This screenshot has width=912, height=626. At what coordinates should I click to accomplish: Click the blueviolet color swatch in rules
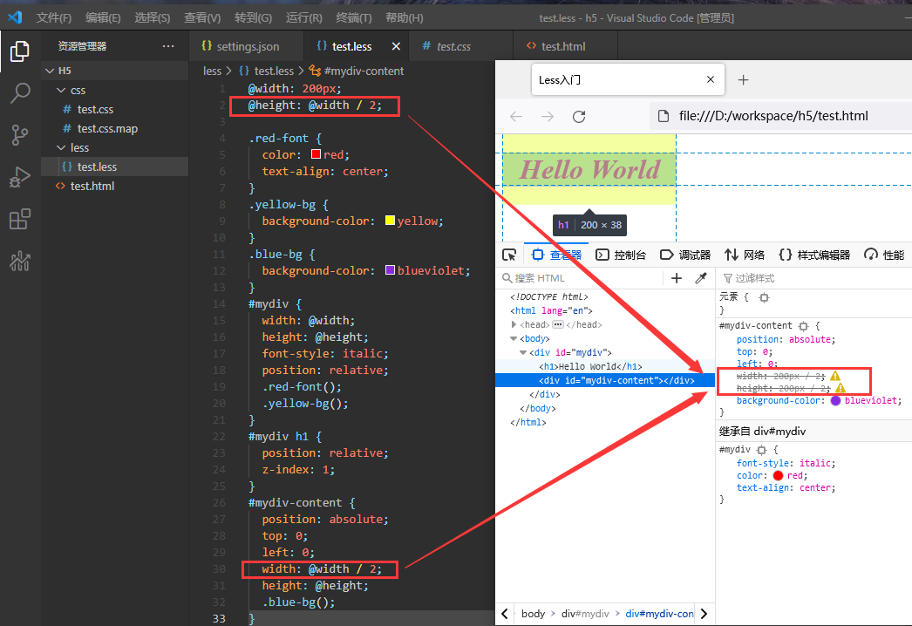[836, 400]
